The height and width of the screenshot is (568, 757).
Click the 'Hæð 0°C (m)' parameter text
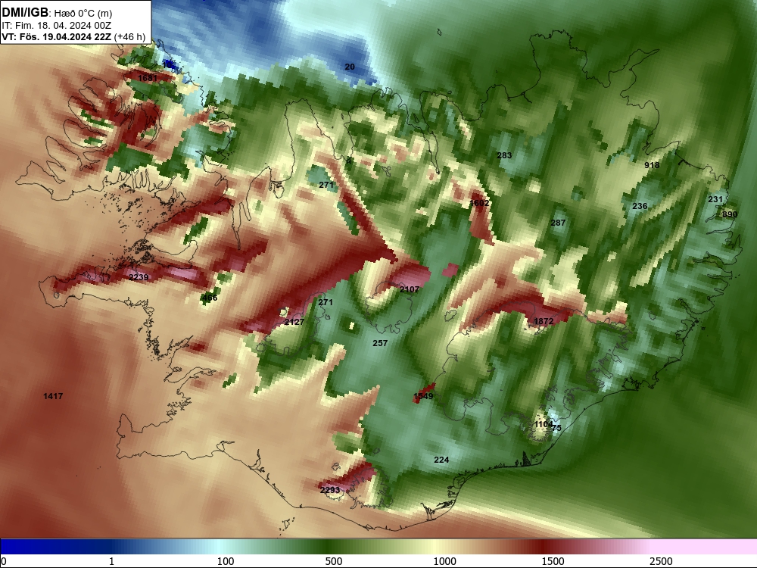coord(82,14)
